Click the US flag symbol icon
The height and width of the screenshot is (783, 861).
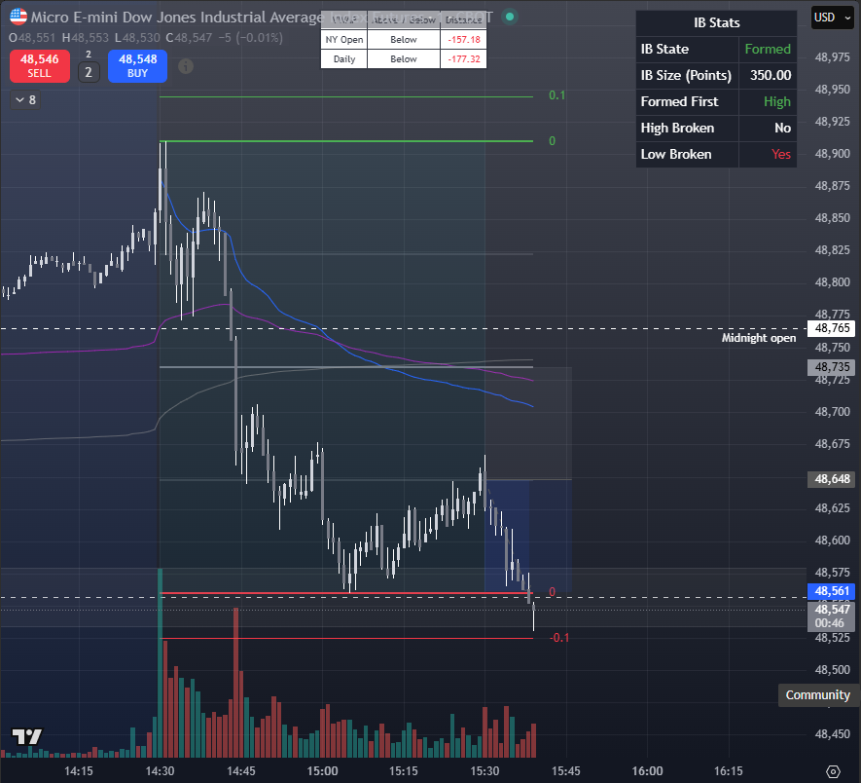click(18, 17)
